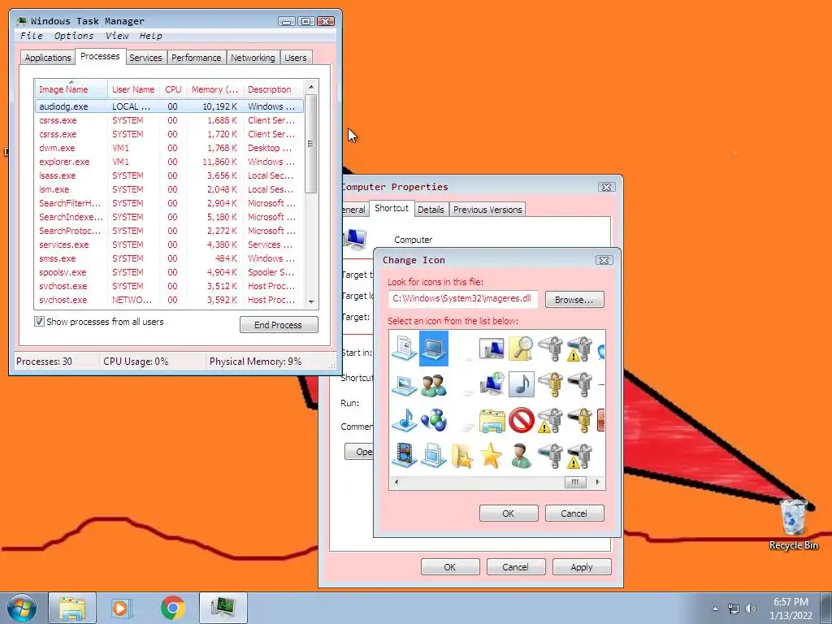Click the process list vertical scrollbar thumb
The image size is (832, 624).
coord(311,144)
